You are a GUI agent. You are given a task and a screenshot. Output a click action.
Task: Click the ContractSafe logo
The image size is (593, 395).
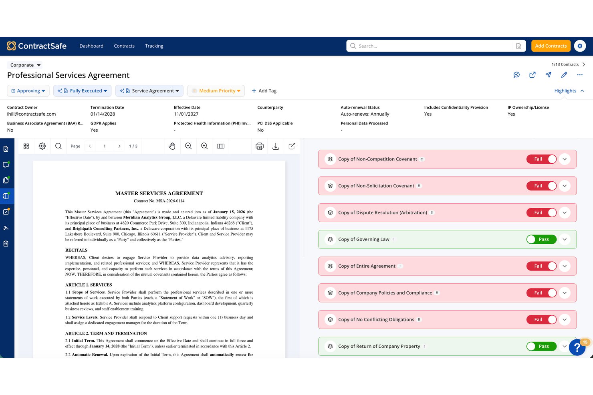pyautogui.click(x=36, y=46)
